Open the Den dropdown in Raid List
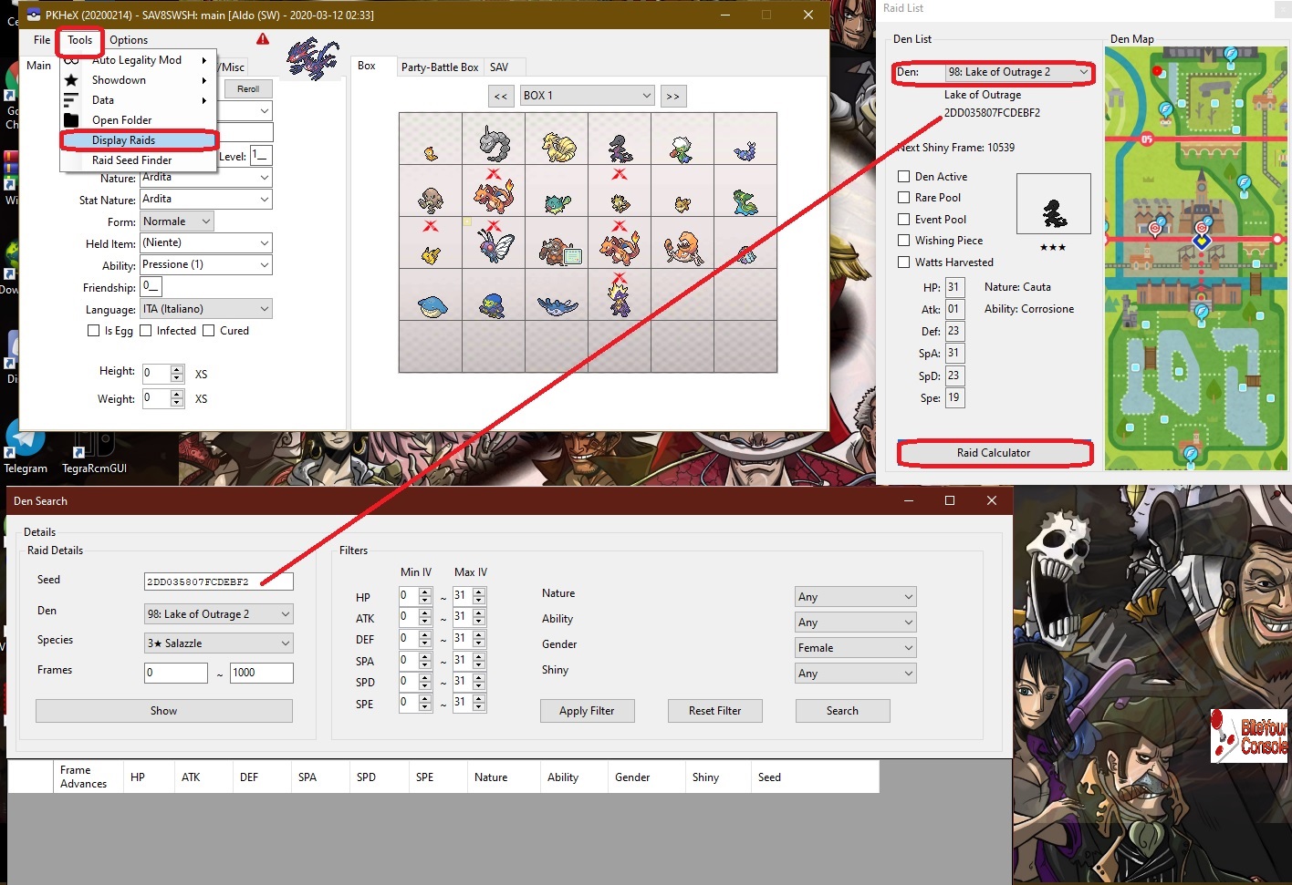The width and height of the screenshot is (1292, 885). click(x=1018, y=72)
